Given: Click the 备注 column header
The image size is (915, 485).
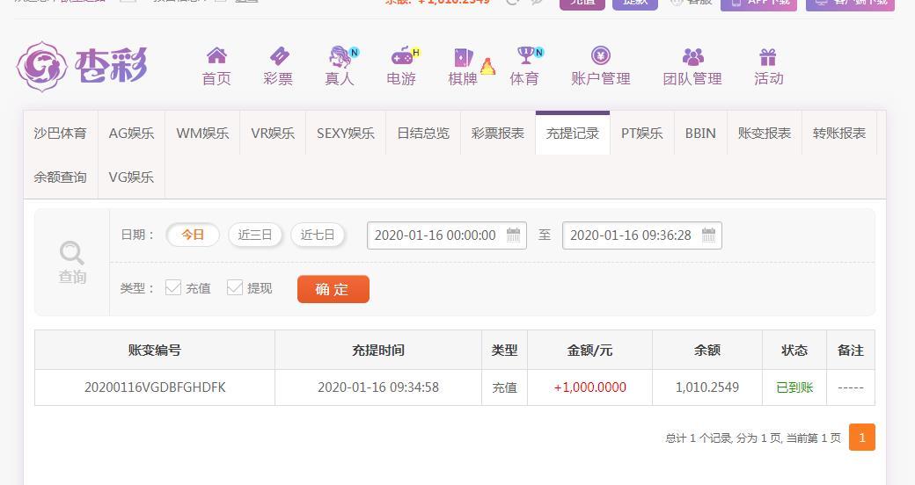Looking at the screenshot, I should [x=851, y=350].
